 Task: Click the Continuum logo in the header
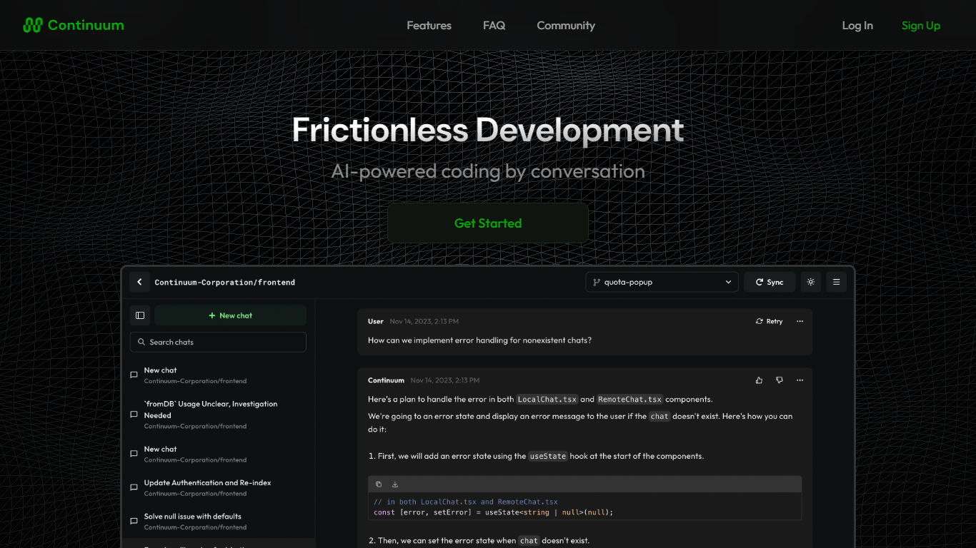(x=74, y=26)
